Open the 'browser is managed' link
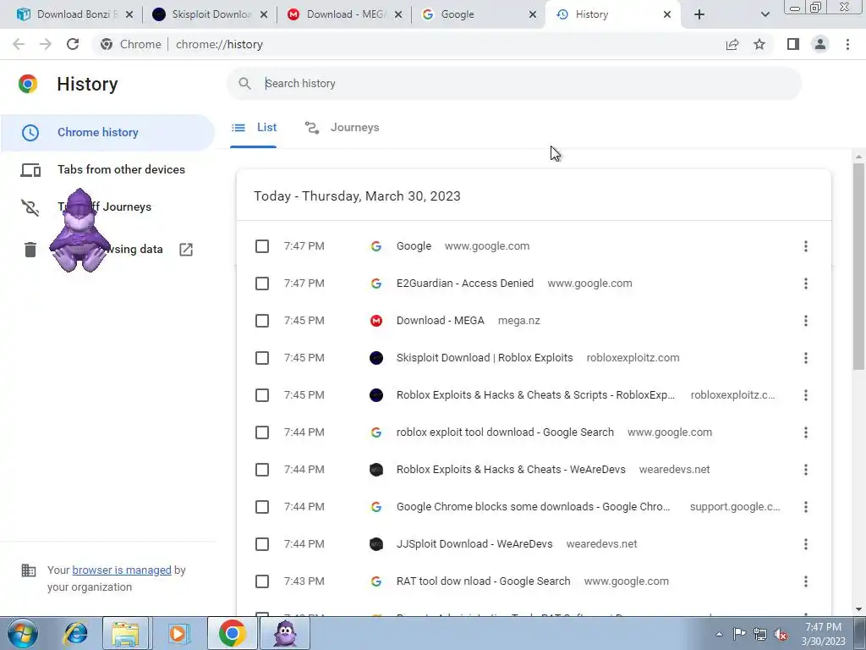866x650 pixels. (x=122, y=570)
